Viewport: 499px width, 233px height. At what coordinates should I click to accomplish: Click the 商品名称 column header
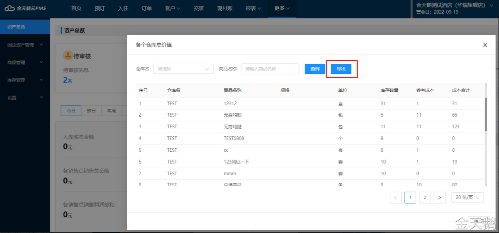pyautogui.click(x=233, y=90)
